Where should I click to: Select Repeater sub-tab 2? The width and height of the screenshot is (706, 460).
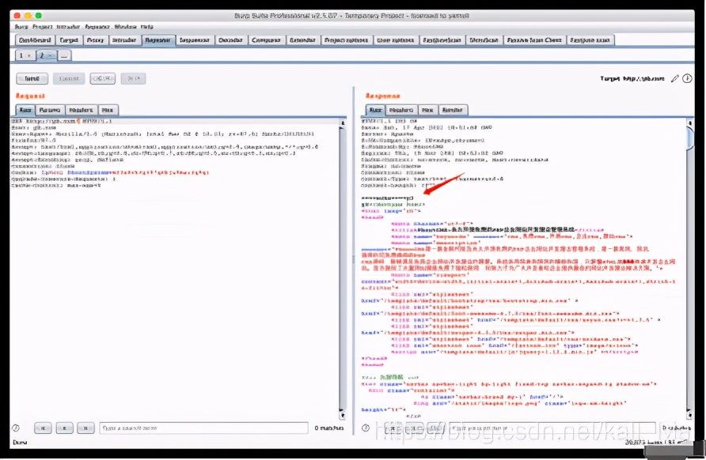(x=47, y=56)
